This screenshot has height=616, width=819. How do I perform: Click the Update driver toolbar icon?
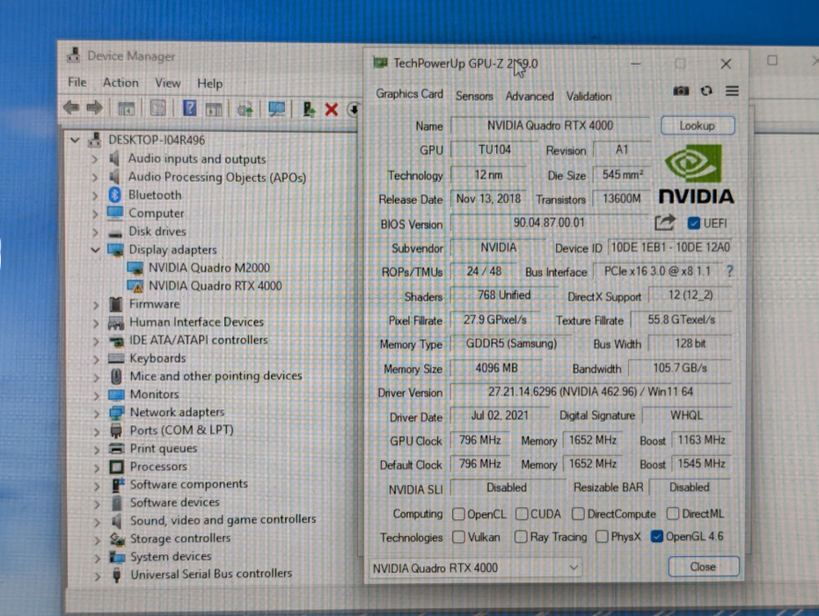click(309, 109)
